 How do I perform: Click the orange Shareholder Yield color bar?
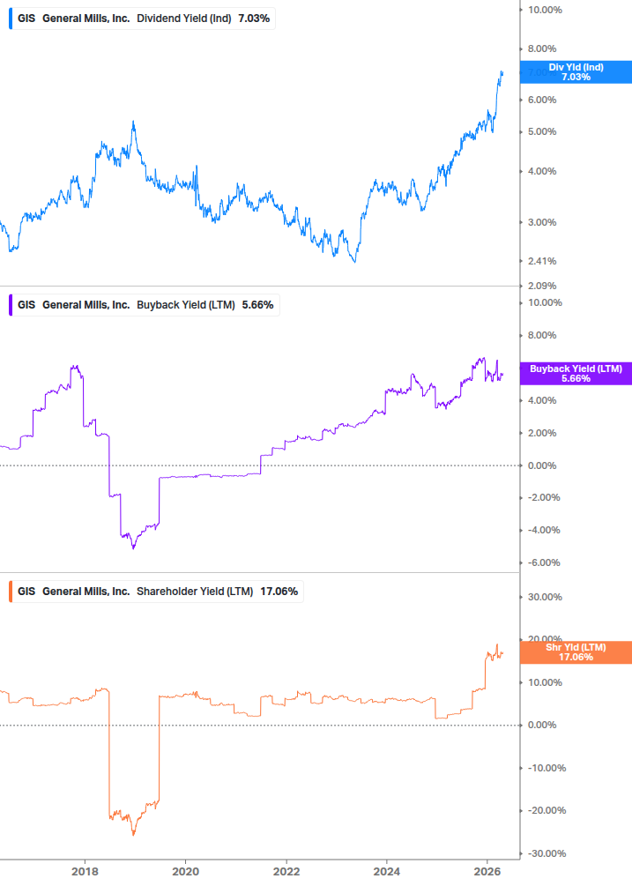coord(11,592)
